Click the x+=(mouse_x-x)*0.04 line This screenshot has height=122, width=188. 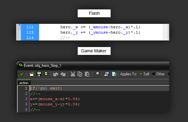click(55, 99)
